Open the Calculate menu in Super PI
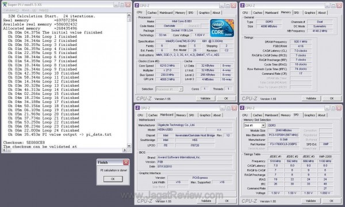 click(x=11, y=10)
